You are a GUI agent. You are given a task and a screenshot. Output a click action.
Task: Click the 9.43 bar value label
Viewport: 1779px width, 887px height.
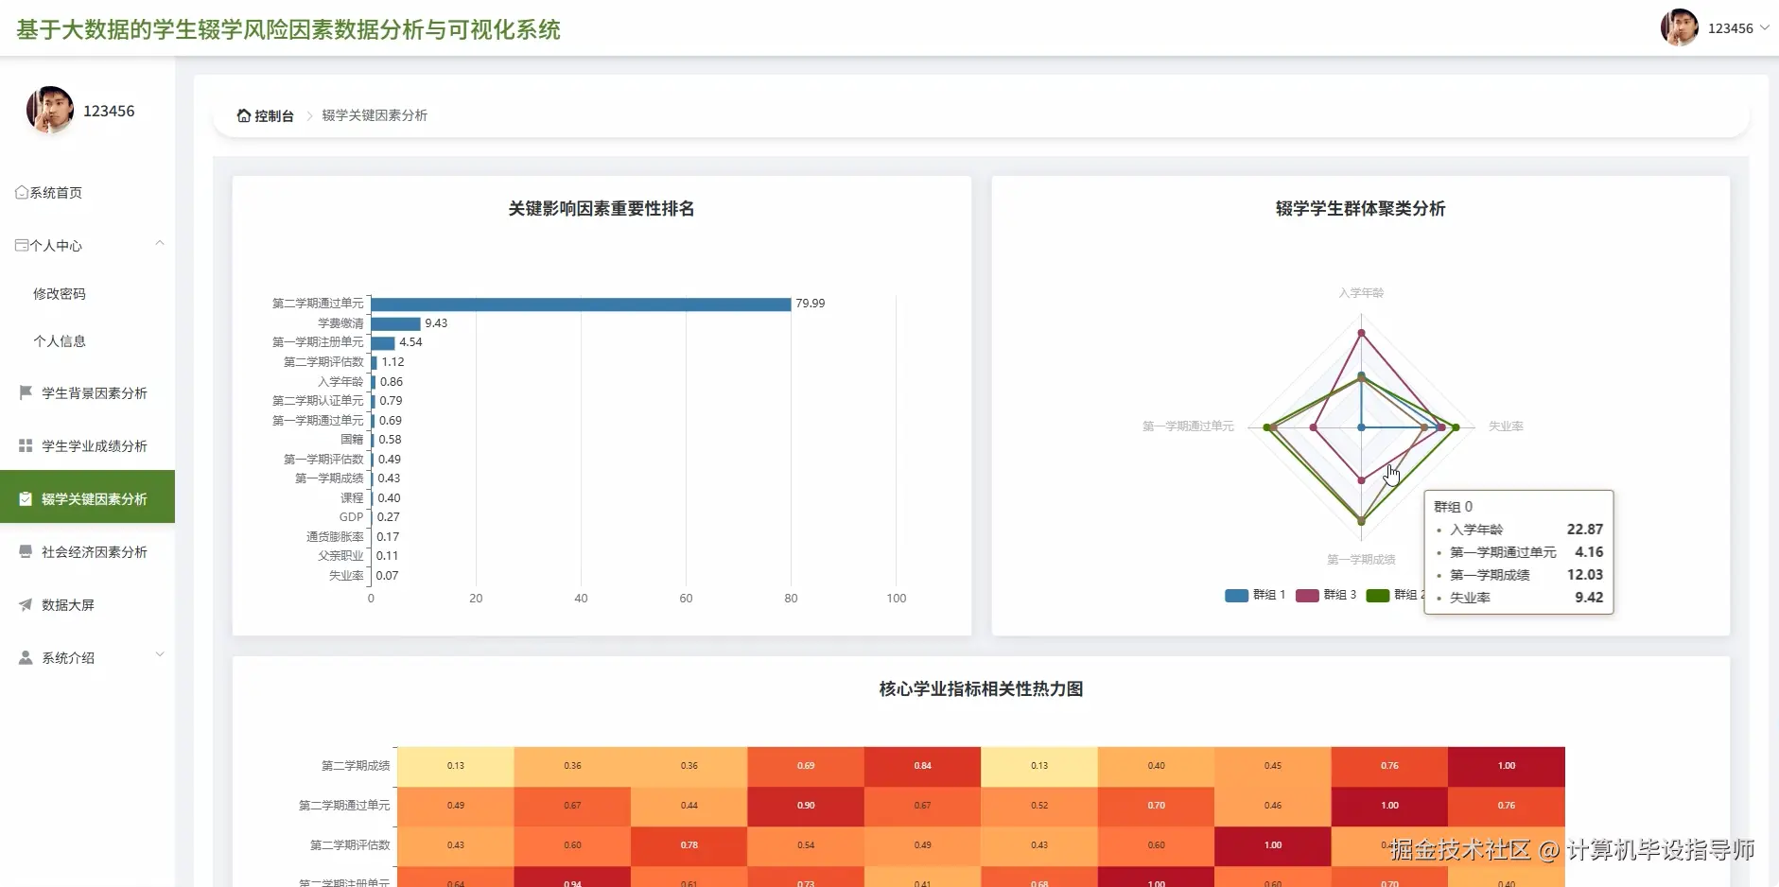point(436,323)
